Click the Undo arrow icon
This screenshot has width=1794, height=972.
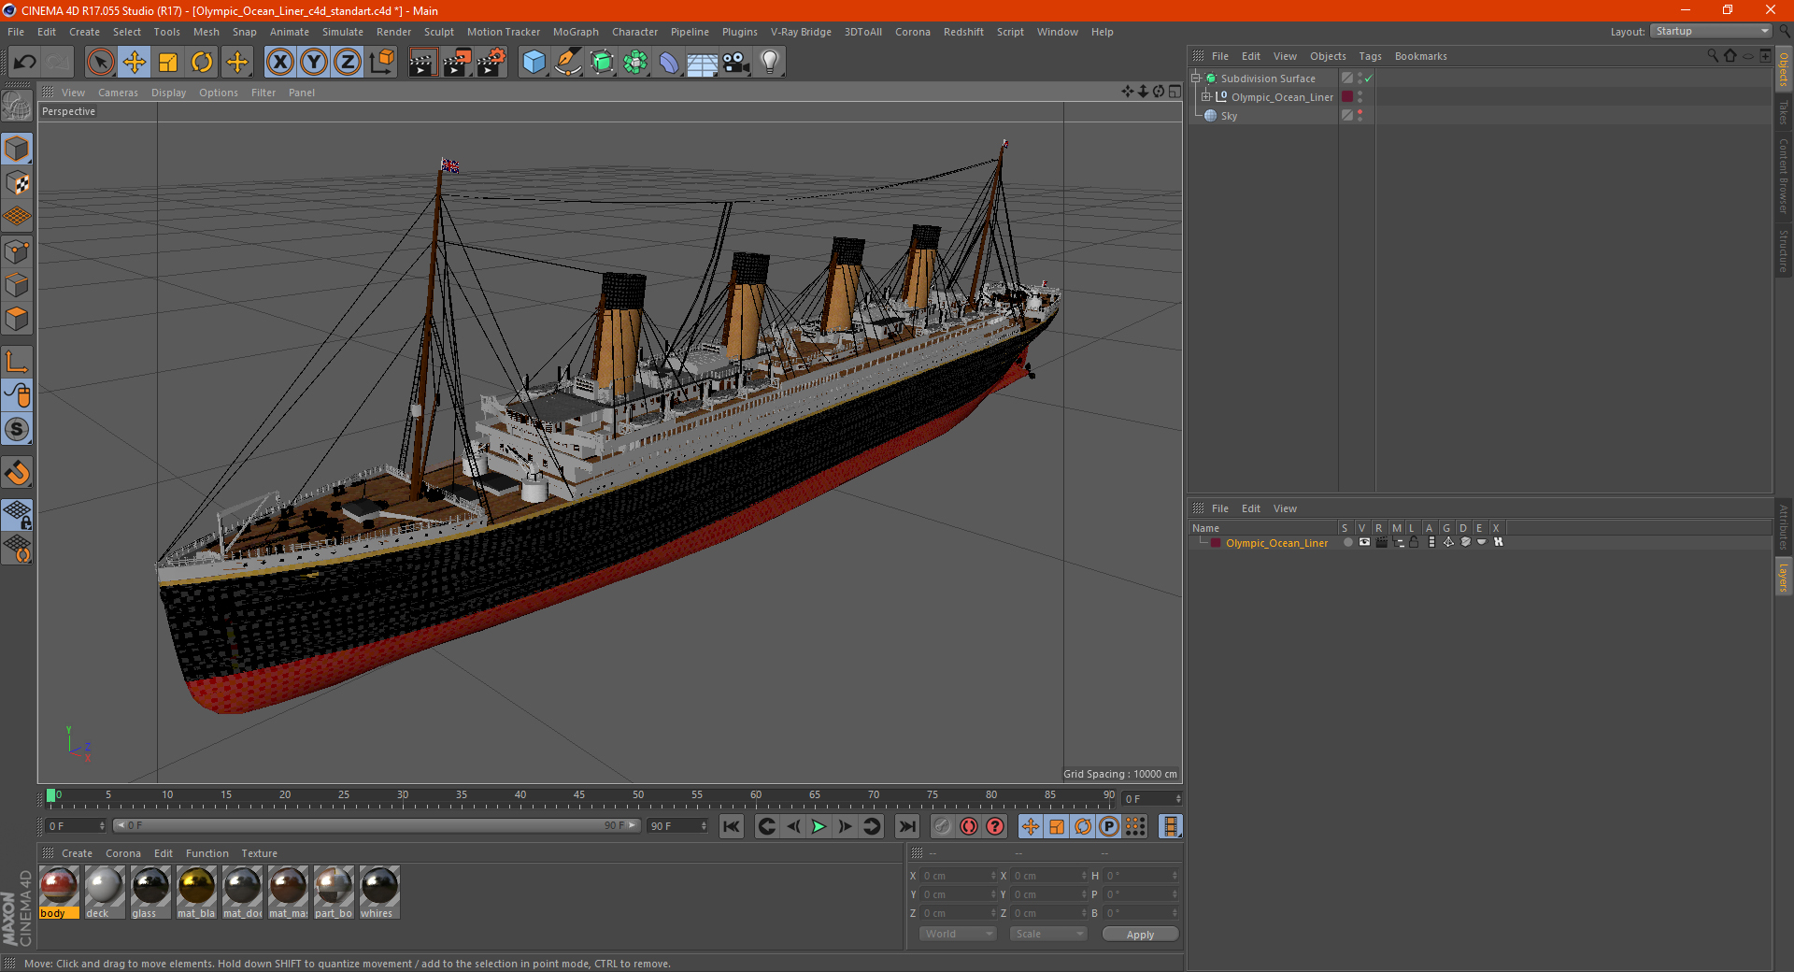click(x=24, y=63)
